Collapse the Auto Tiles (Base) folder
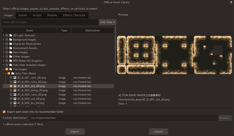Screen dimensions: 234x136 (x=6, y=73)
